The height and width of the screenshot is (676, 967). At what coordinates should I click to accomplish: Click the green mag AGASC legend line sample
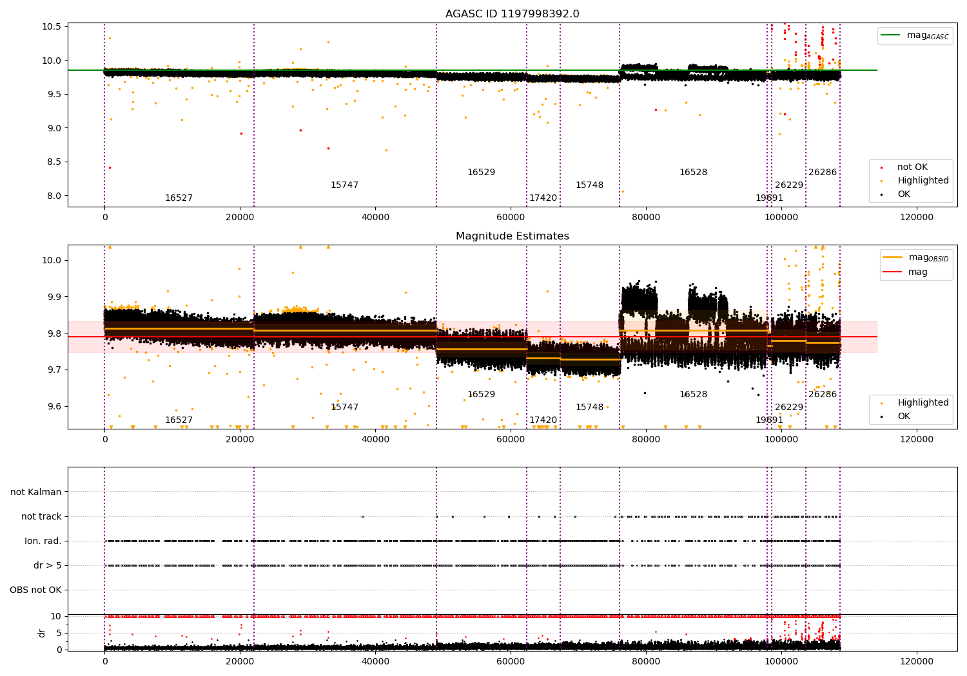click(890, 35)
